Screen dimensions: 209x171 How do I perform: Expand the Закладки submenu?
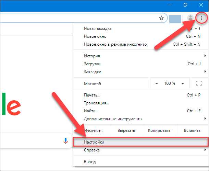click(141, 72)
